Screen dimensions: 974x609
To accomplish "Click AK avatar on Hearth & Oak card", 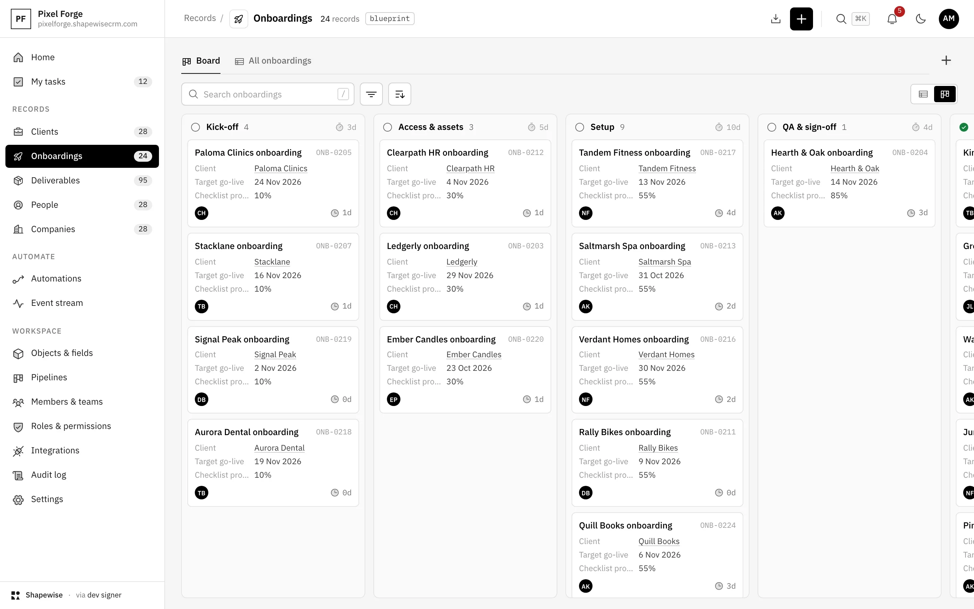I will (x=778, y=213).
